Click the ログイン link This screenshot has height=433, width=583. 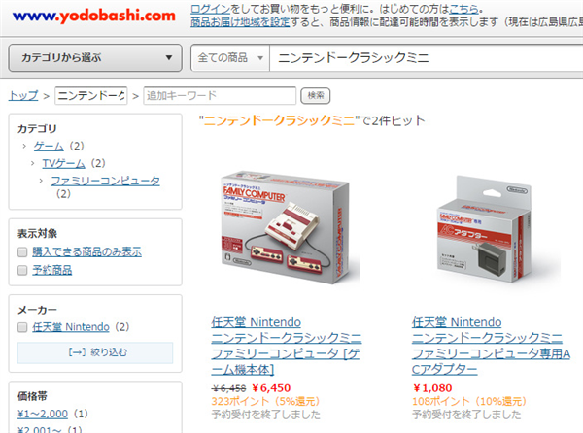pos(210,9)
